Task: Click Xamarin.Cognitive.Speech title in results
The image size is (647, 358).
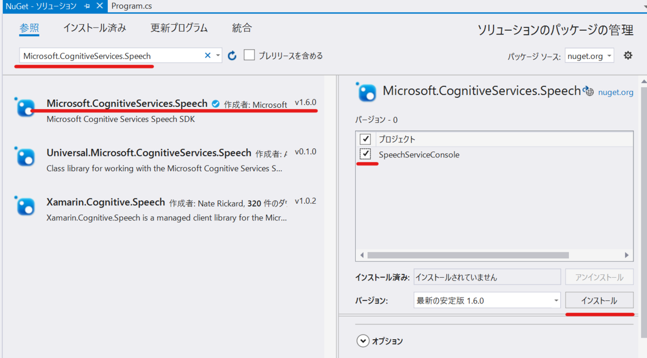Action: pyautogui.click(x=106, y=202)
